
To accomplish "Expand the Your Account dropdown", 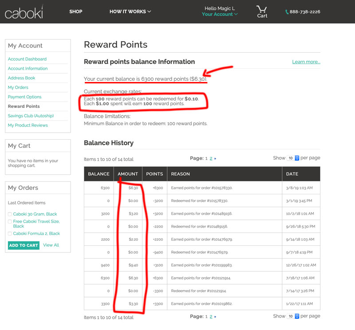I will 220,14.
